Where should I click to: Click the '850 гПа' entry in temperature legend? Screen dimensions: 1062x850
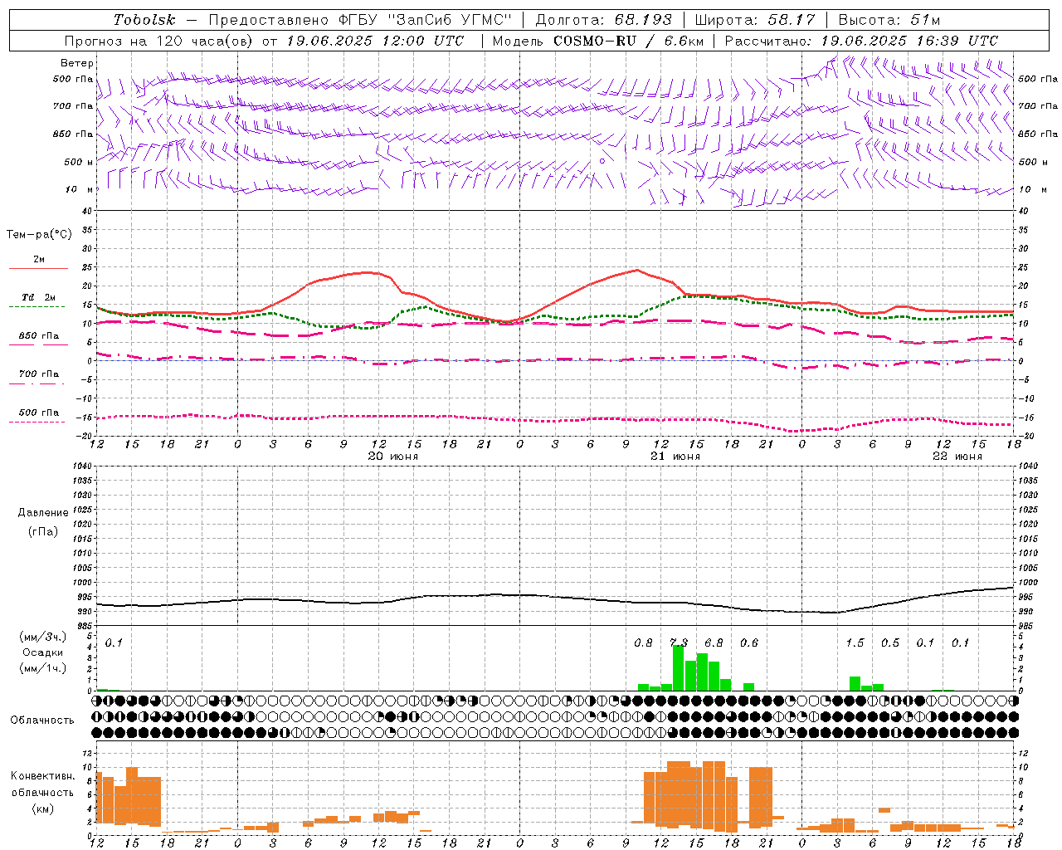click(38, 335)
